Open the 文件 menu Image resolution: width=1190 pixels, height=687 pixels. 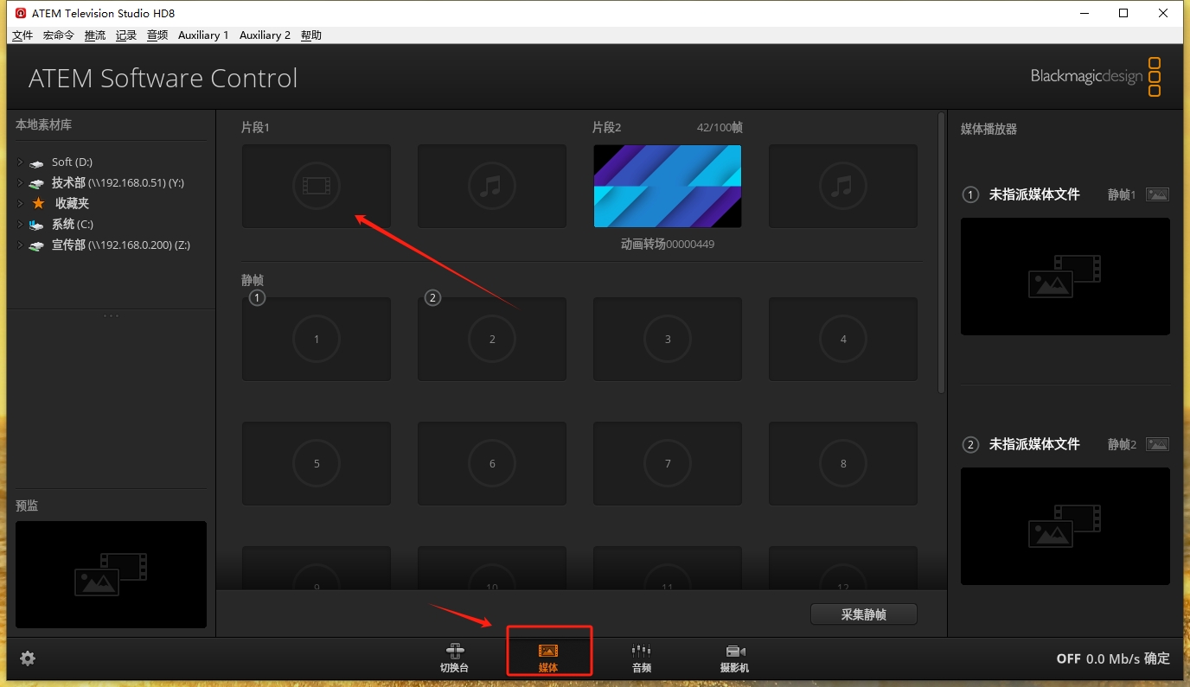click(22, 35)
